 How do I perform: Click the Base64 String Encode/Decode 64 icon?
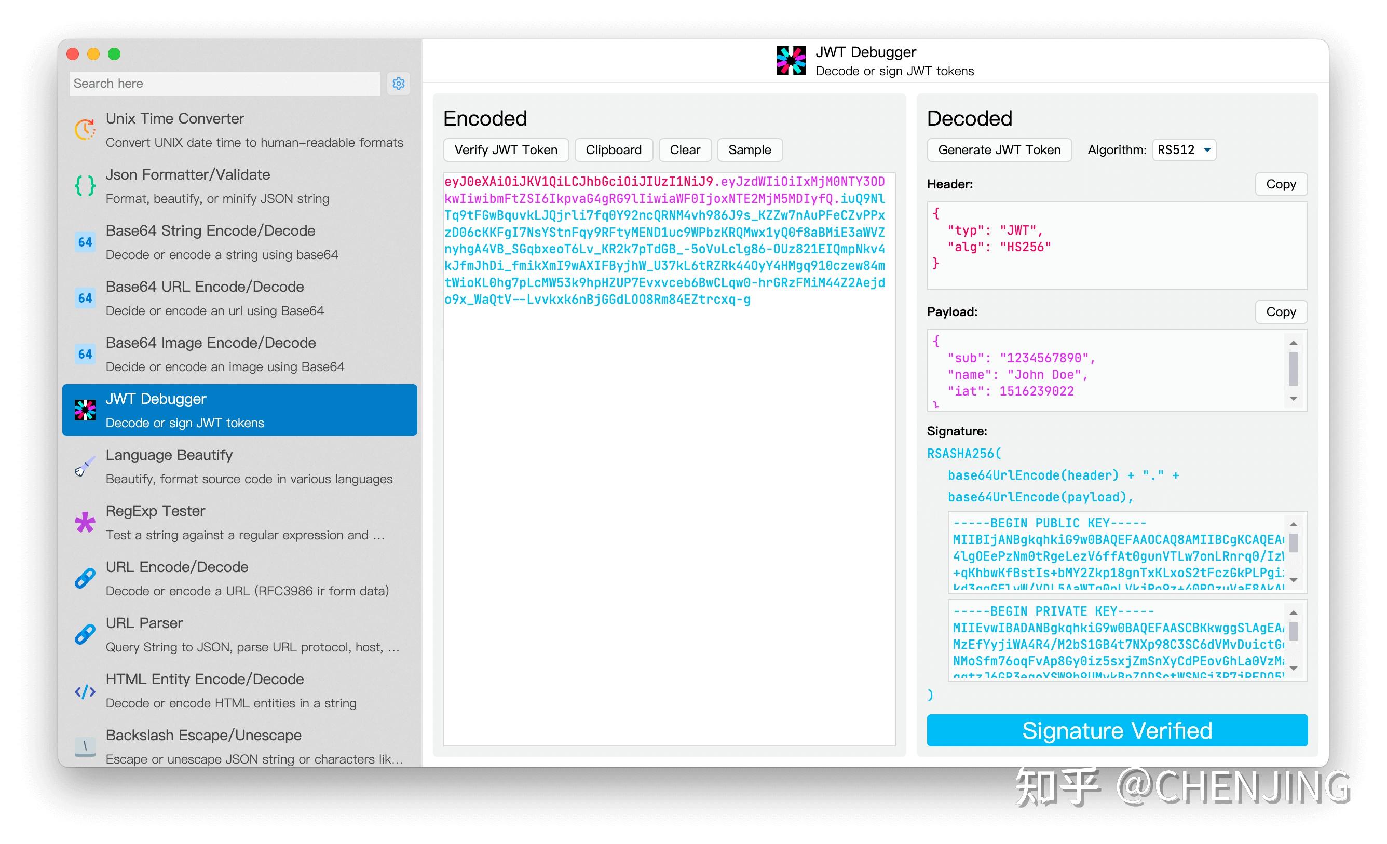pos(85,242)
